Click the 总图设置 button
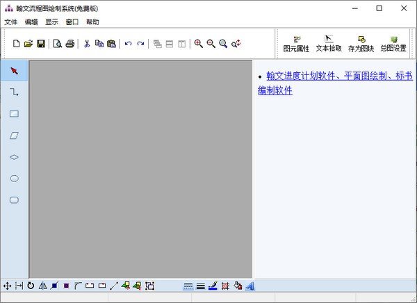 pos(393,44)
